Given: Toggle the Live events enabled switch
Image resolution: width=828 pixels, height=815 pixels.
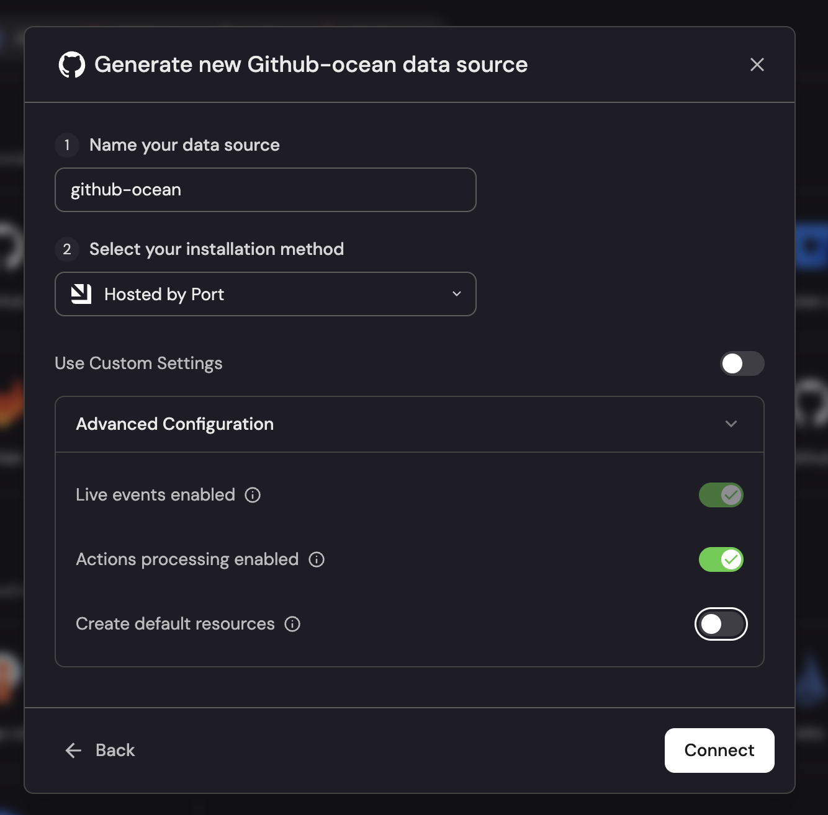Looking at the screenshot, I should point(721,495).
